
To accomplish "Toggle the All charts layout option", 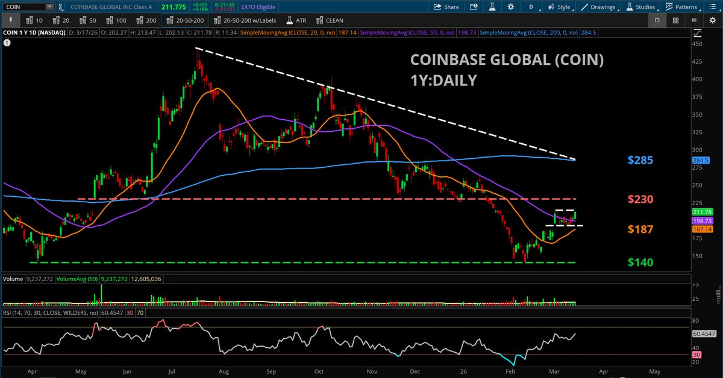I will 695,20.
